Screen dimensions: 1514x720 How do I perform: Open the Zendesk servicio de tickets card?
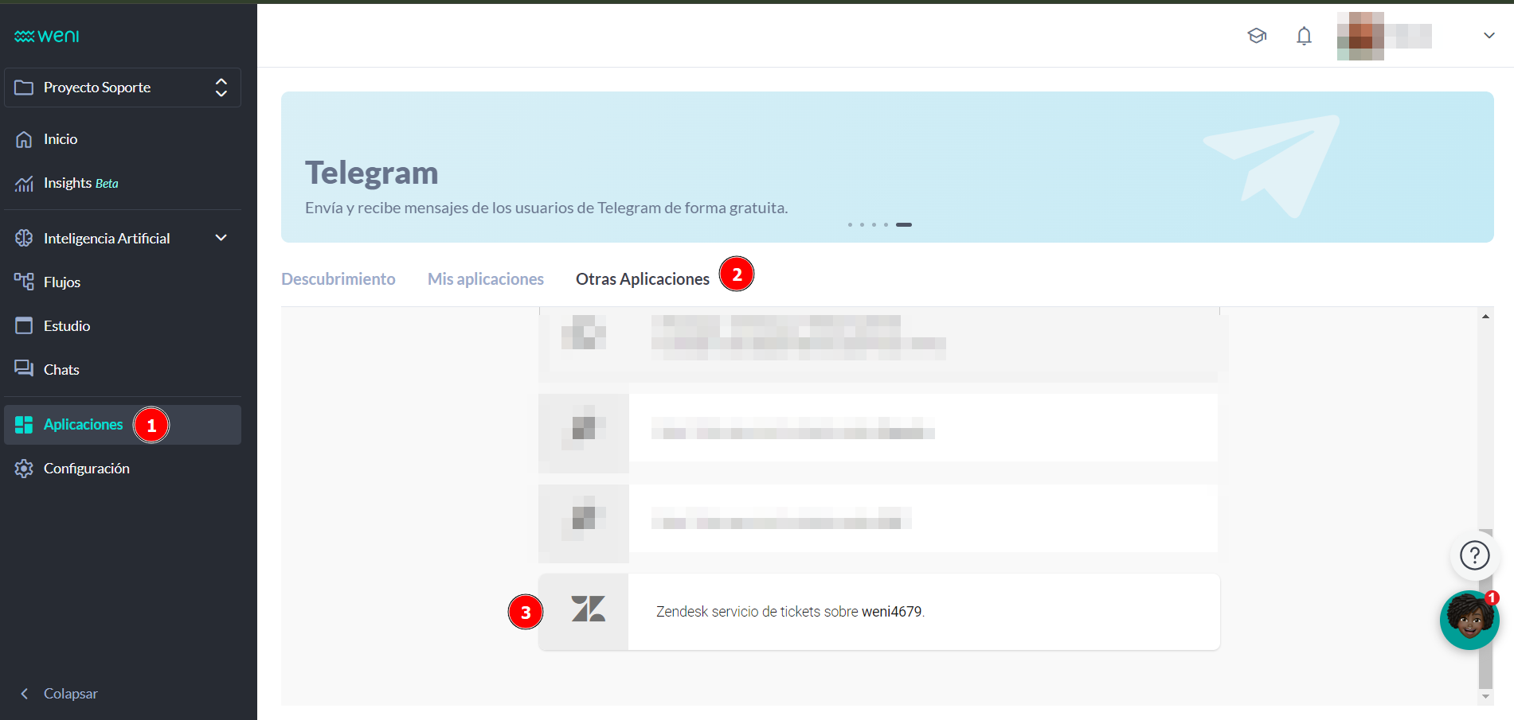tap(922, 612)
